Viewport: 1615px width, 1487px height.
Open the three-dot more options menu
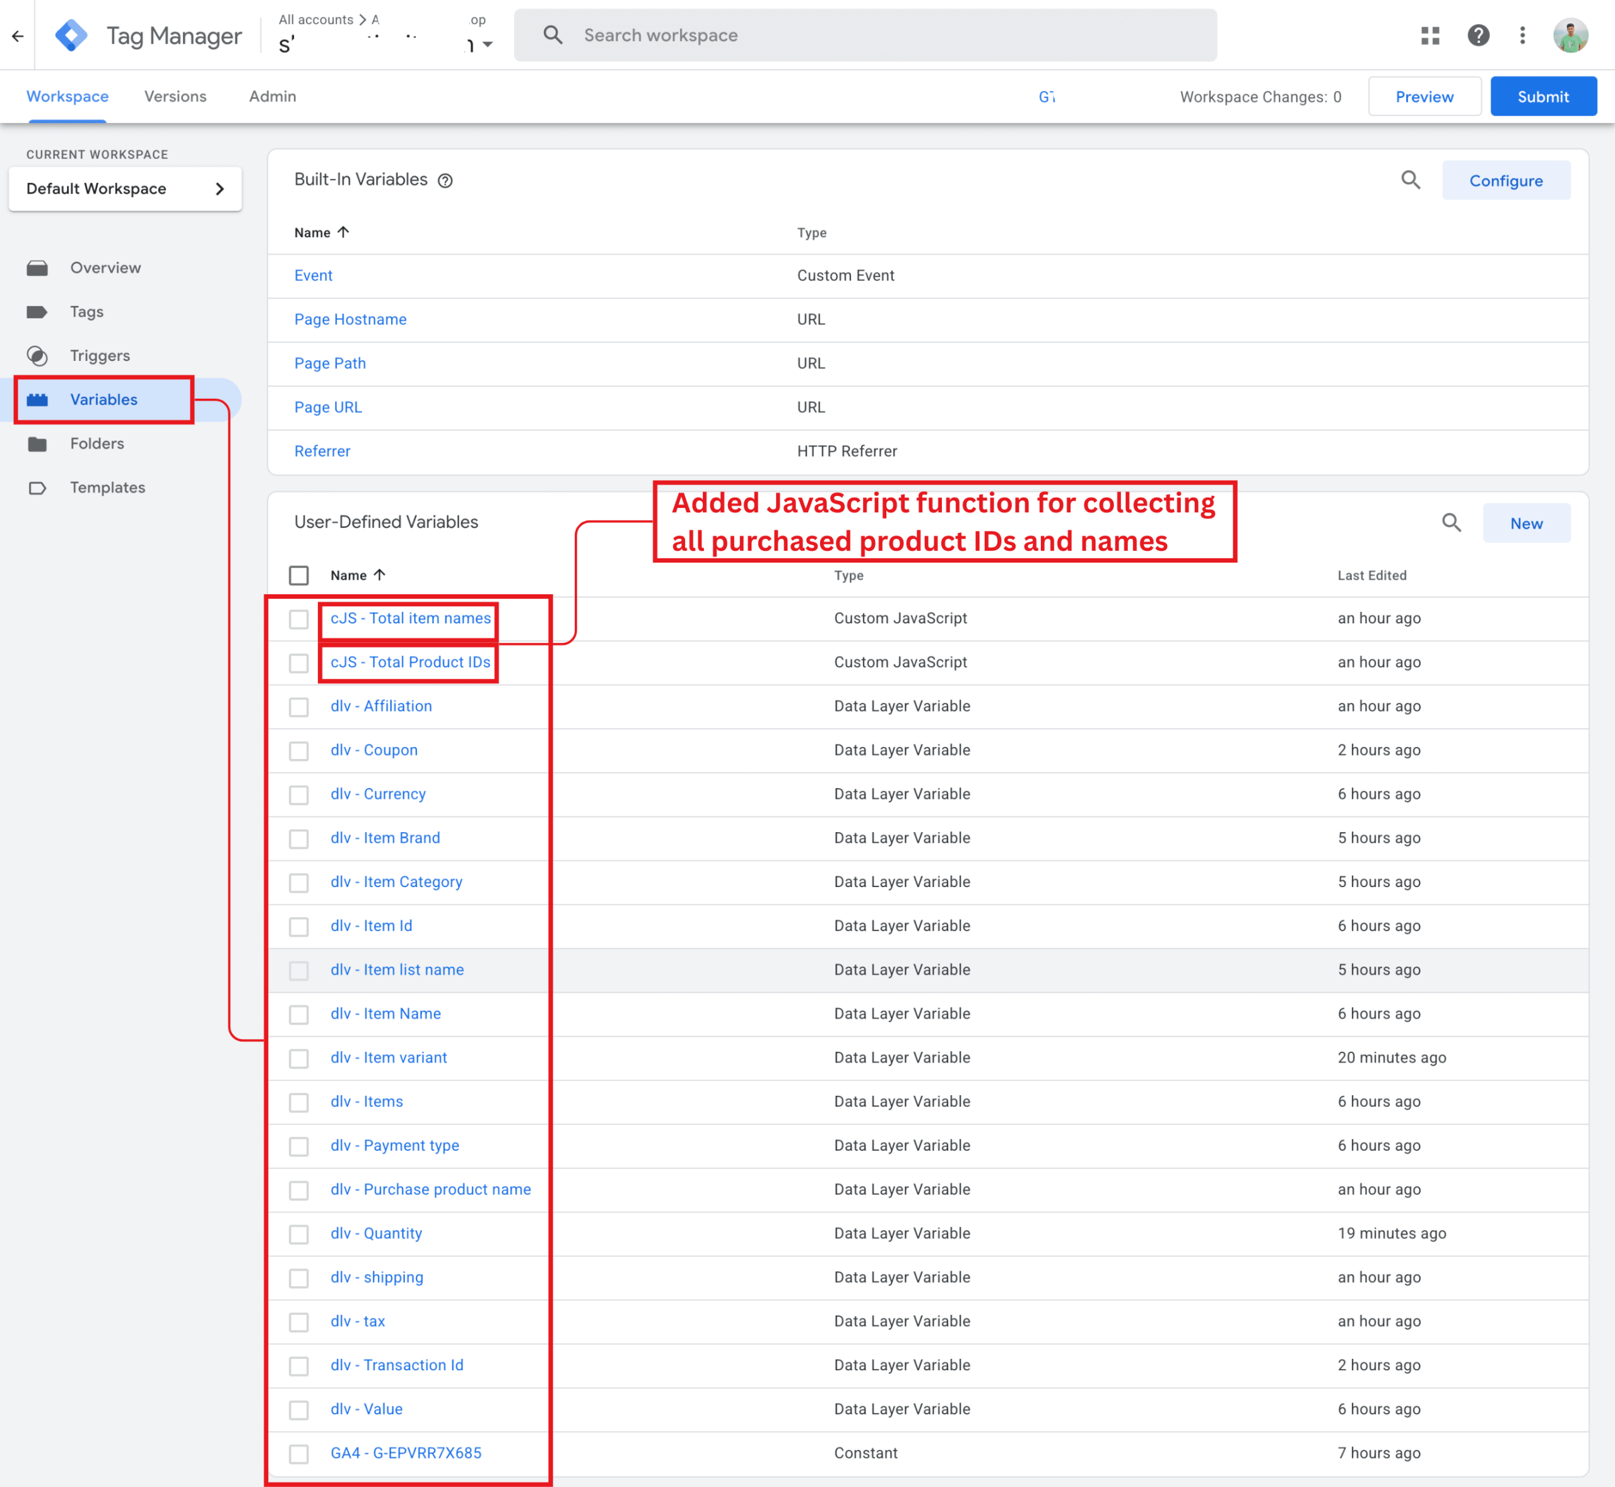point(1522,35)
